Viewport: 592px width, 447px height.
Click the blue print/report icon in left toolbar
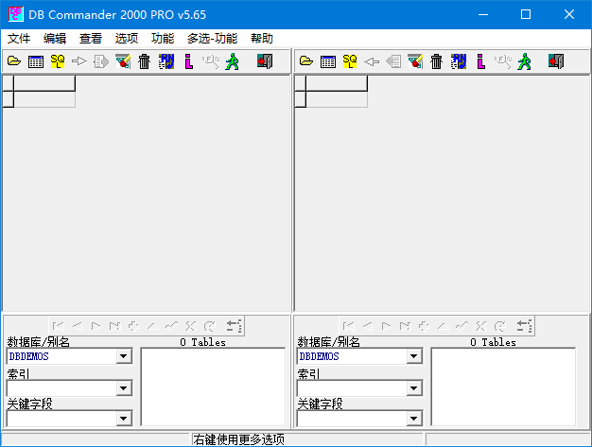(x=166, y=61)
